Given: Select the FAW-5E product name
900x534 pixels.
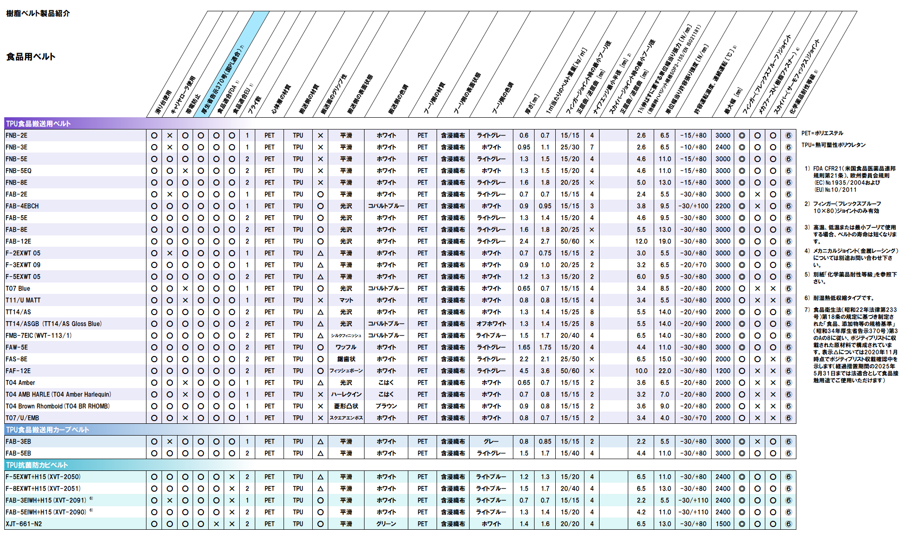Looking at the screenshot, I should click(16, 348).
